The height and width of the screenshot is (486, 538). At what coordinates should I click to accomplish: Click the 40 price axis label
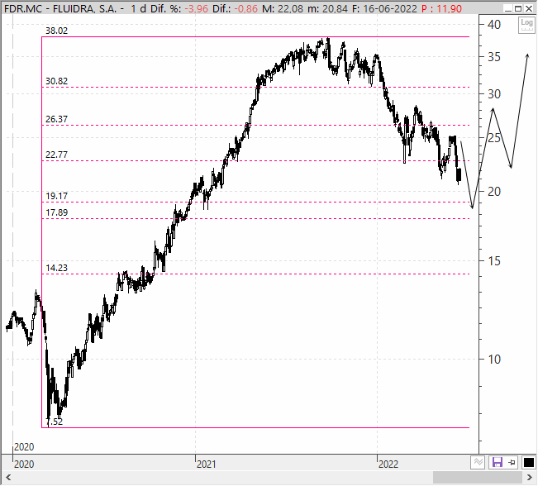(x=494, y=25)
